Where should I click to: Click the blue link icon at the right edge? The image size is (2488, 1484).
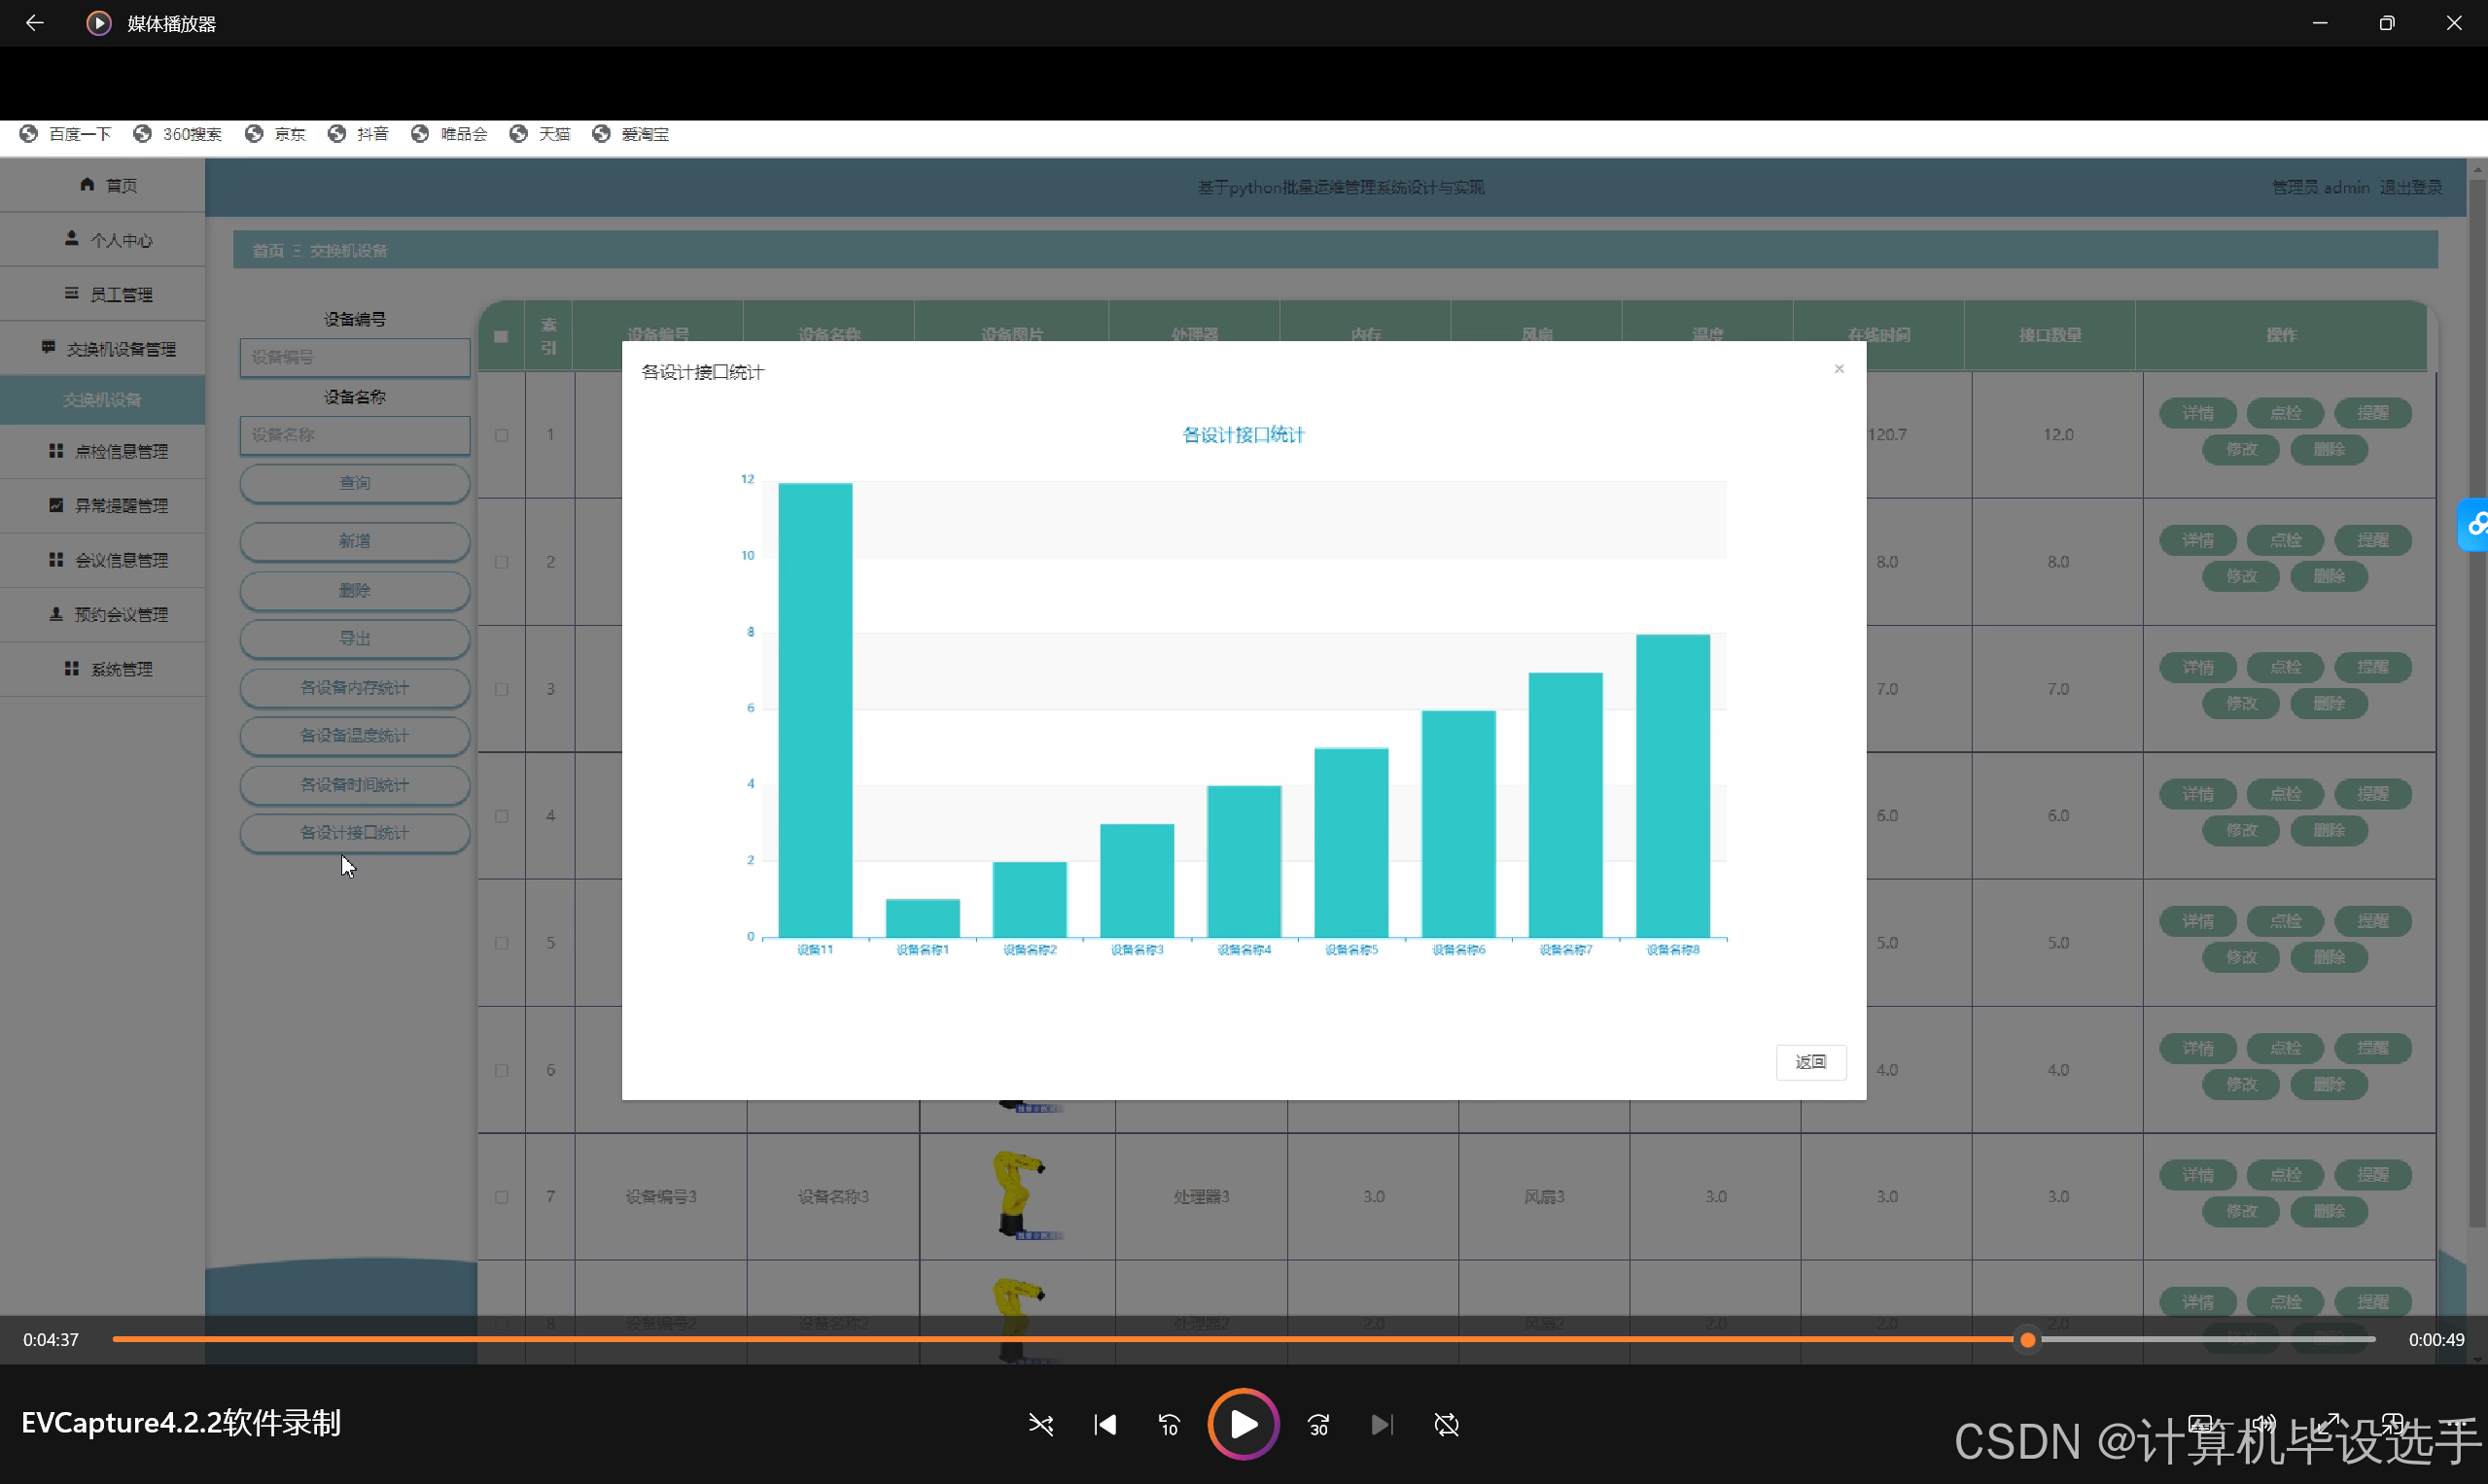[2476, 523]
